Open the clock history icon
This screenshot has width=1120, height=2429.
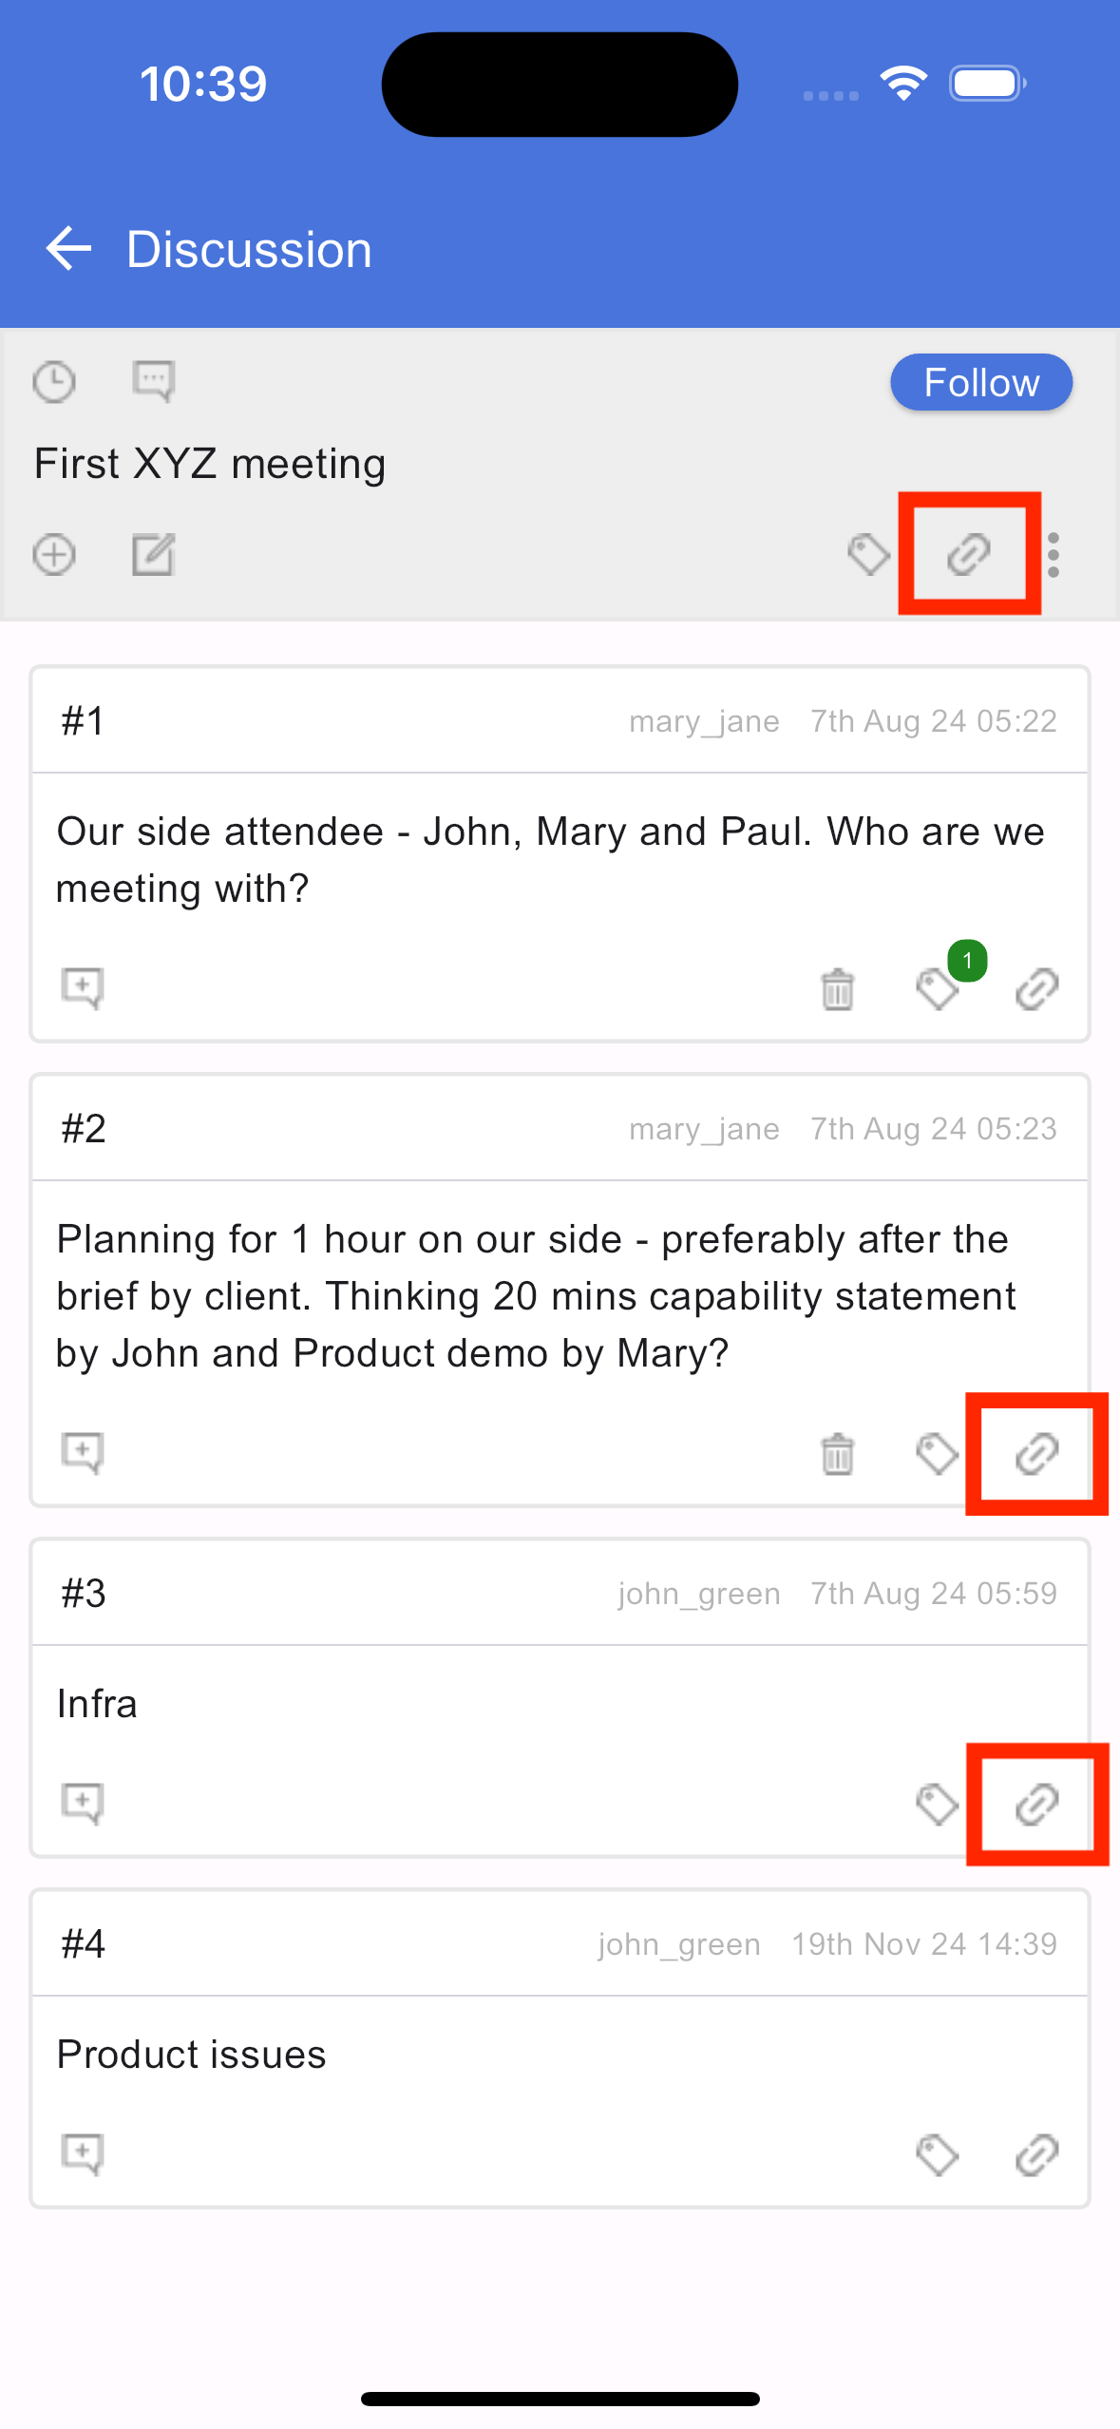pos(54,382)
